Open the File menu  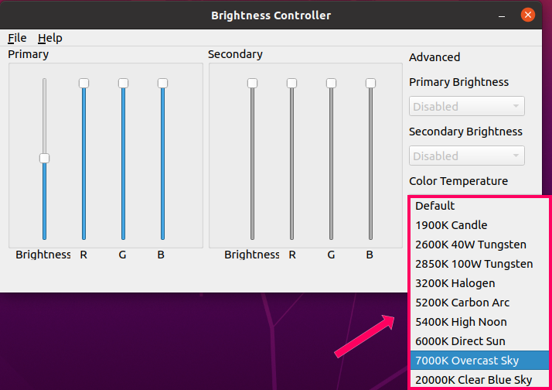(17, 38)
